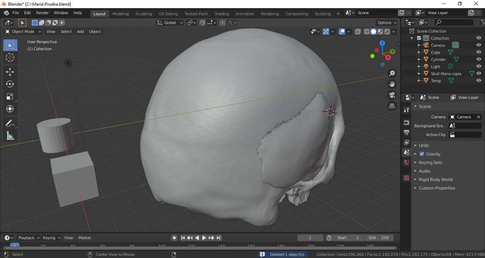Activate the 3D Cursor tool
The image size is (485, 258).
[x=10, y=58]
